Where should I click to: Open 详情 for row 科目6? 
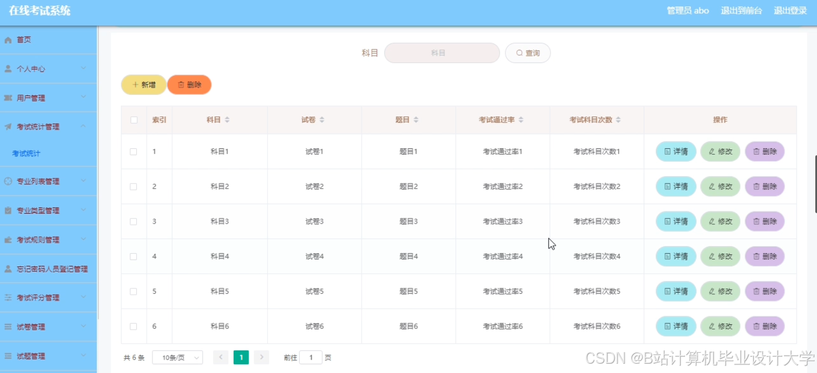pyautogui.click(x=676, y=326)
